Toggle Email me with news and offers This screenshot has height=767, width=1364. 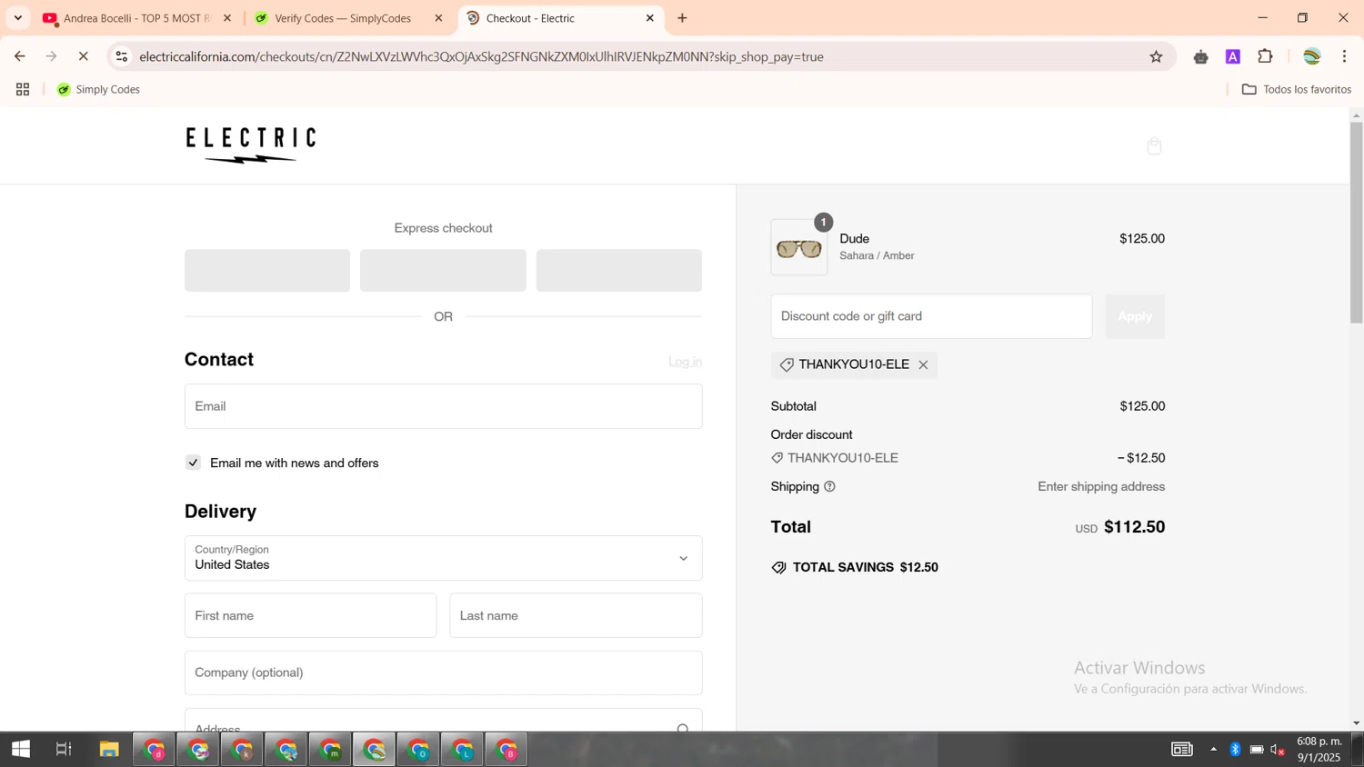[x=193, y=463]
